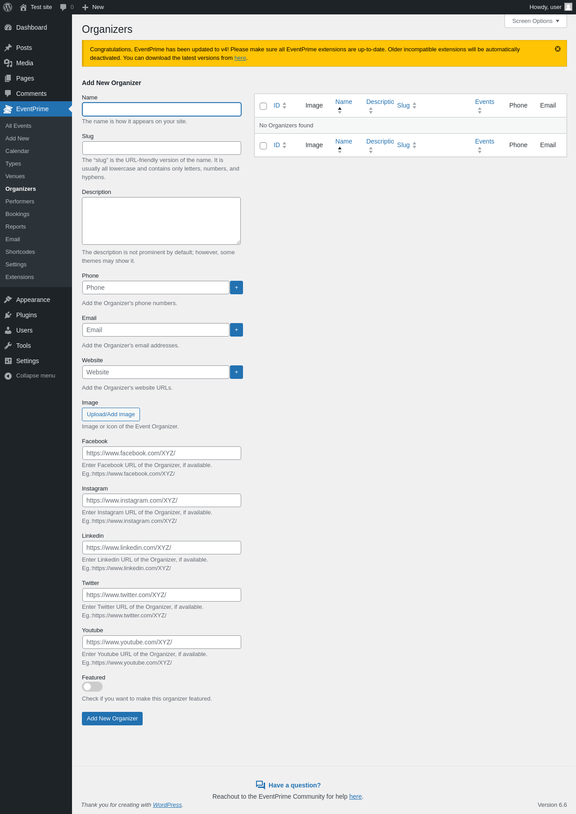Dismiss the EventPrime update notice
This screenshot has height=814, width=576.
click(x=558, y=49)
